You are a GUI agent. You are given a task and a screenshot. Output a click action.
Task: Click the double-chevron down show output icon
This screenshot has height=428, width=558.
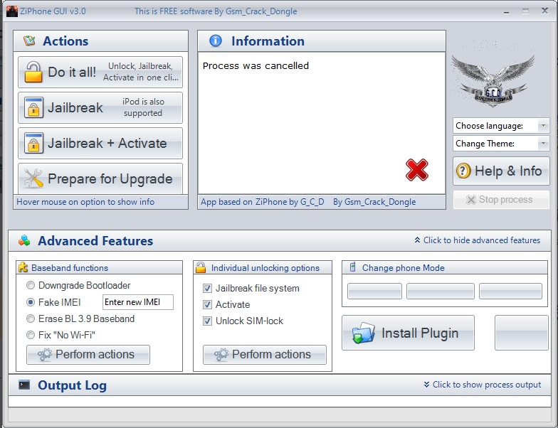426,384
